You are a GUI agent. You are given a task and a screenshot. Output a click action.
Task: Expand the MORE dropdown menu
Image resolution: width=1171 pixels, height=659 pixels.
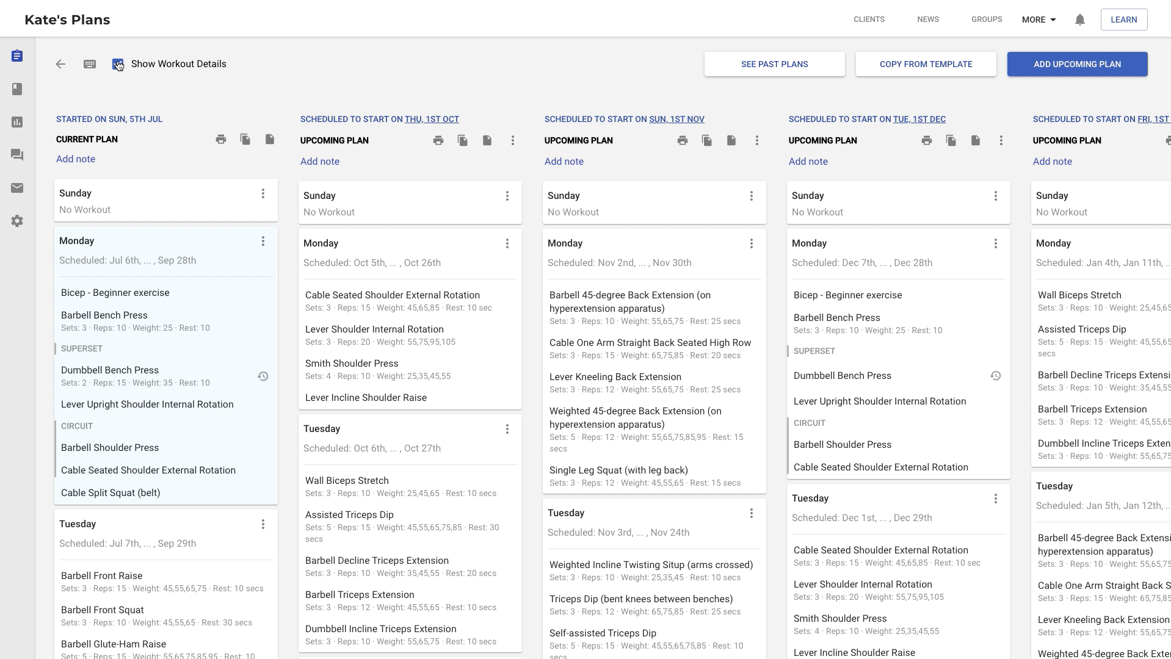1039,20
